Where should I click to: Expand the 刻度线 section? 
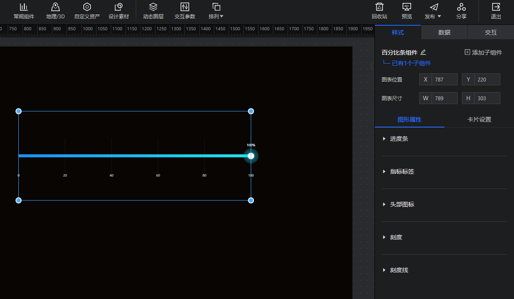coord(399,270)
